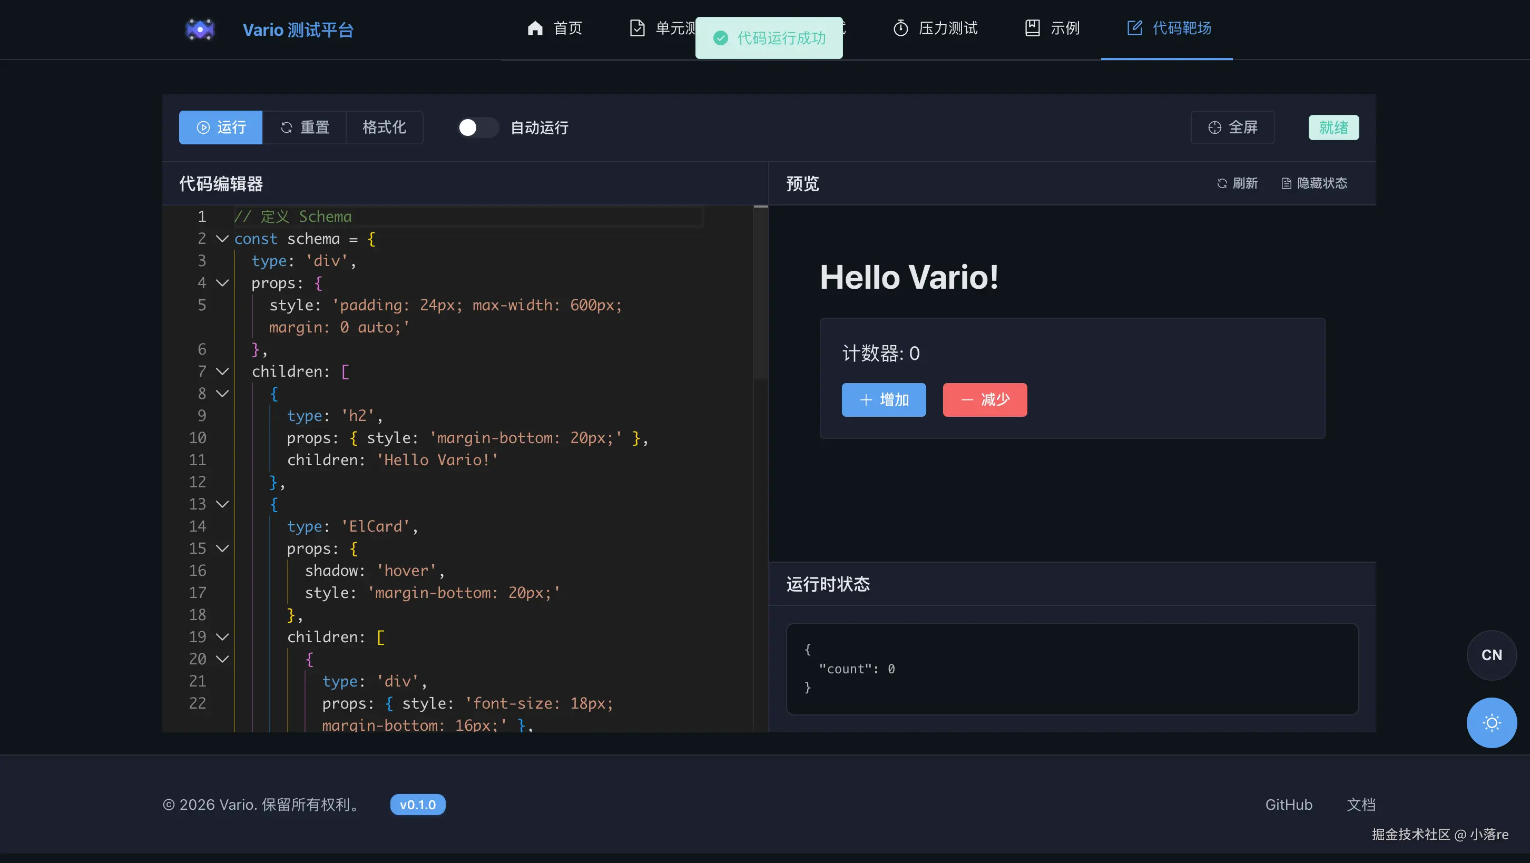Click the 运行 run button
This screenshot has height=863, width=1530.
click(x=221, y=127)
